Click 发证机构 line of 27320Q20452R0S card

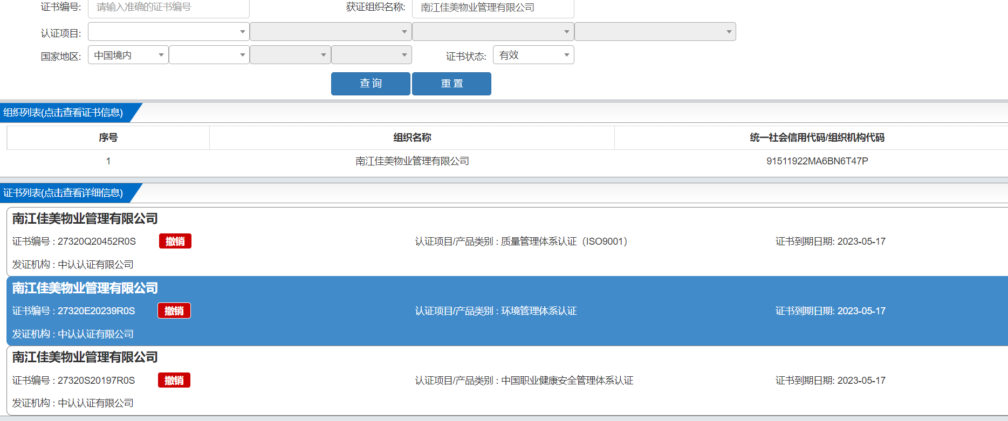[x=73, y=265]
